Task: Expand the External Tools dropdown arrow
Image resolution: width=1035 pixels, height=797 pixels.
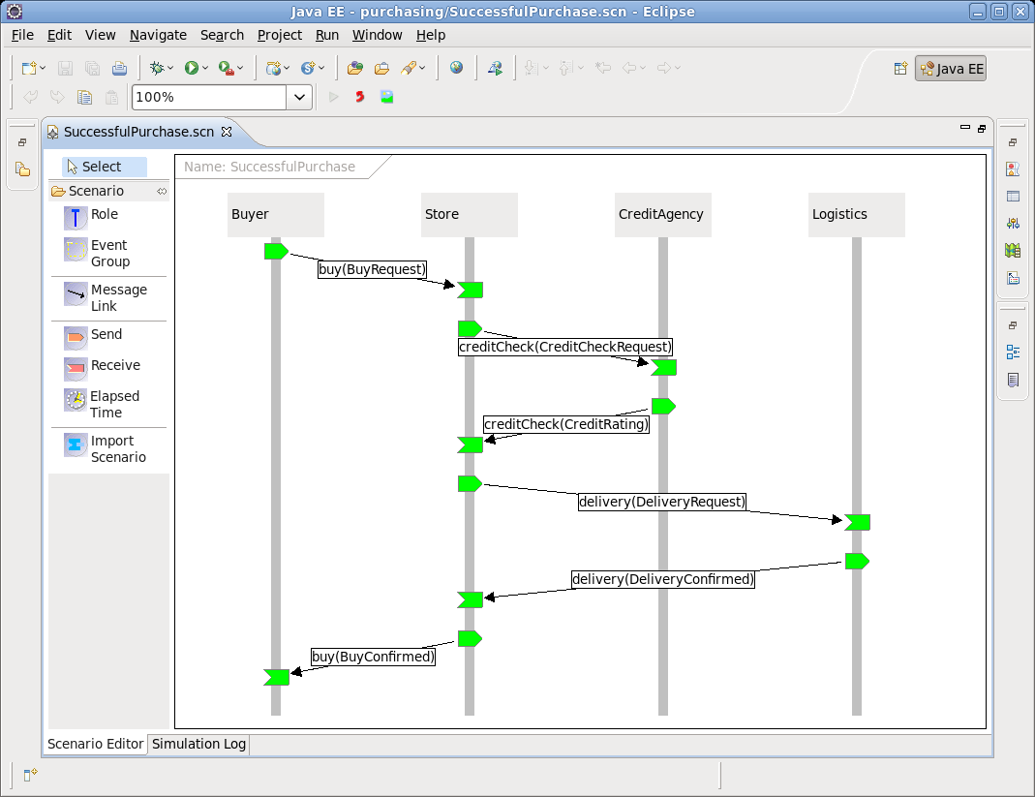Action: point(240,68)
